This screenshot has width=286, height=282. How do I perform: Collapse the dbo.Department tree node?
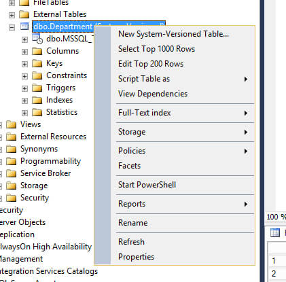pyautogui.click(x=12, y=27)
